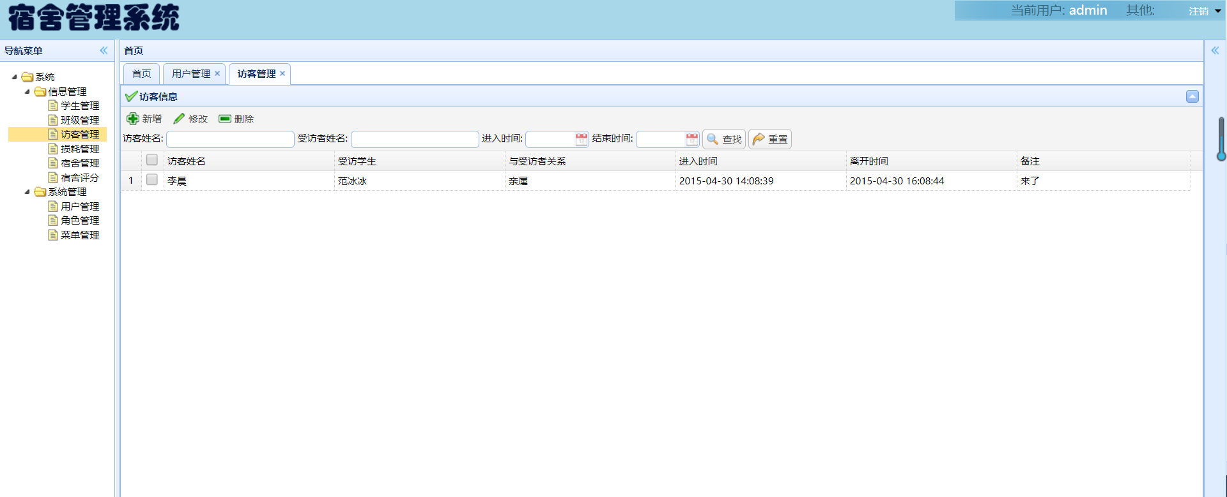Image resolution: width=1227 pixels, height=497 pixels.
Task: Sort by 访客姓名 column header
Action: [x=249, y=161]
